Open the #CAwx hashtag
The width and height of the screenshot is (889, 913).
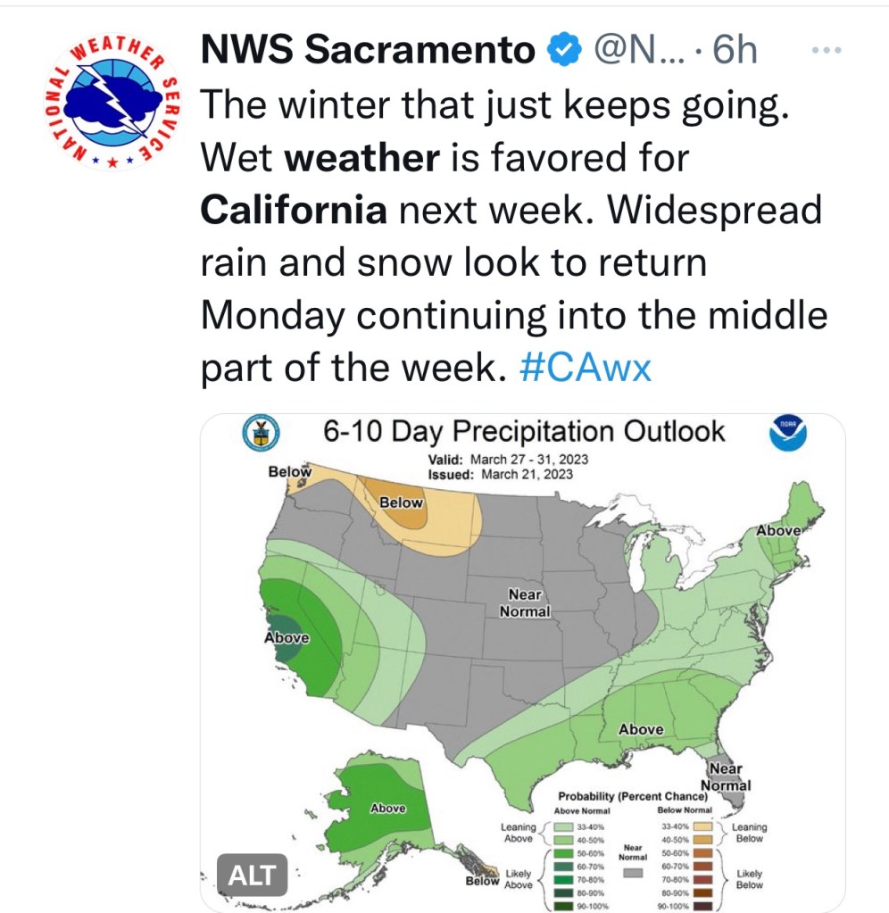pos(586,369)
